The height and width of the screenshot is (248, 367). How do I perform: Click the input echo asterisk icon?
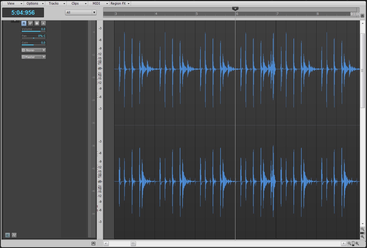[37, 23]
